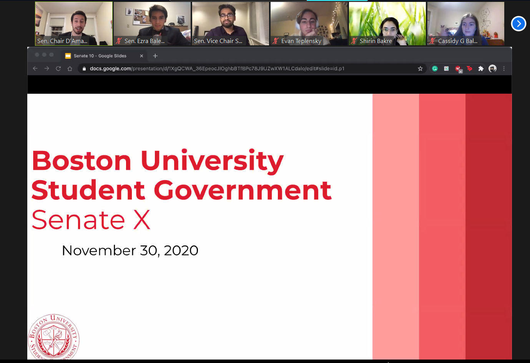The image size is (530, 363).
Task: Click the address bar URL
Action: tap(217, 68)
